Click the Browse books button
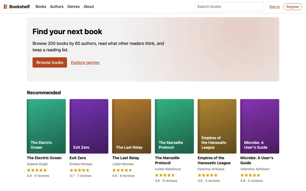Screen dimensions: 306x191 pyautogui.click(x=50, y=62)
